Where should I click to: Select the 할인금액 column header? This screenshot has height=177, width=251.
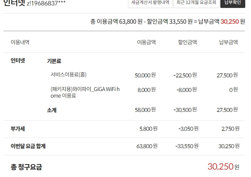tap(187, 42)
